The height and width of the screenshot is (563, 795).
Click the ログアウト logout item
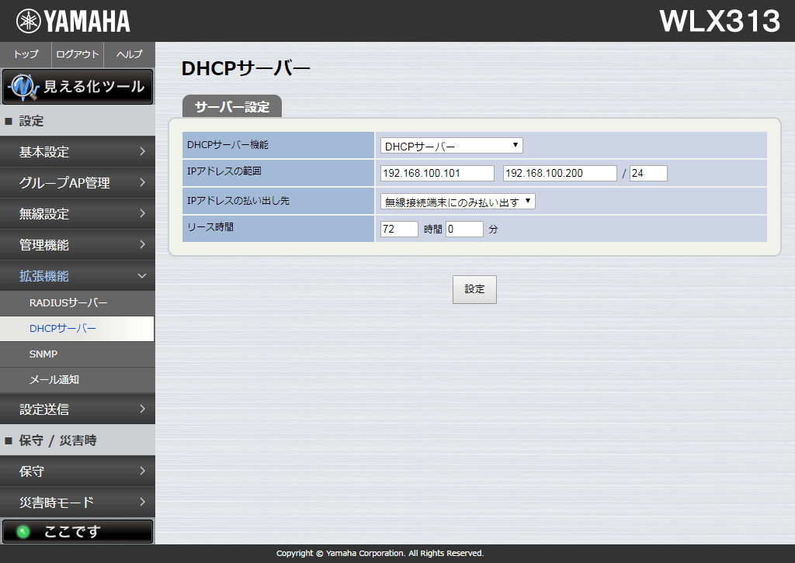coord(77,54)
